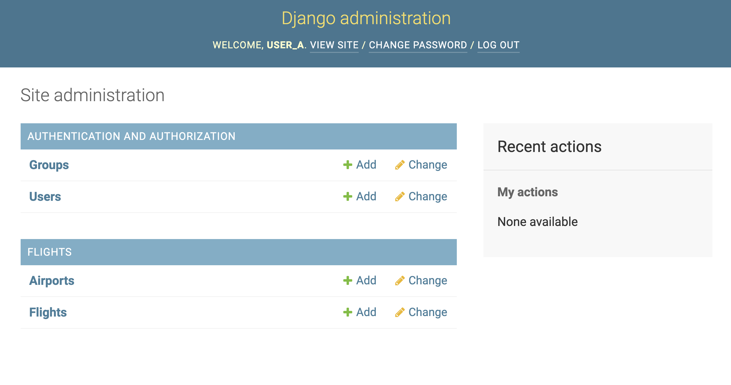Open the Flights model page
731x385 pixels.
point(48,312)
